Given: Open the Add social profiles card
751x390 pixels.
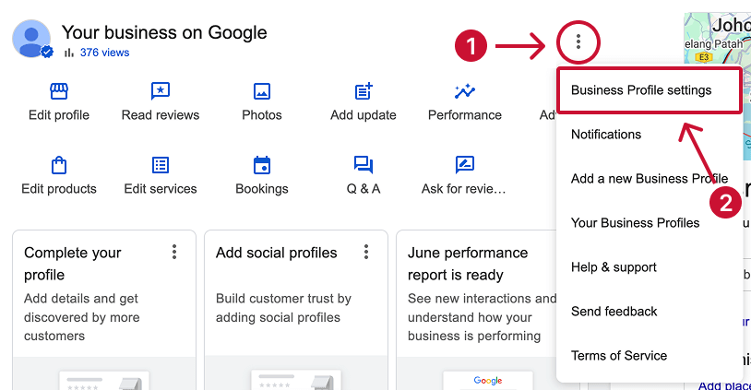Looking at the screenshot, I should (x=296, y=310).
